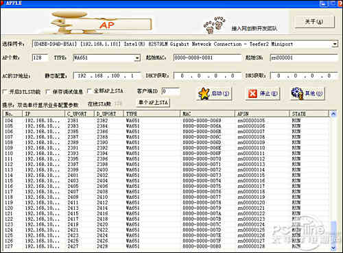Click MAC cell 0000-0000-007F
Viewport: 343px width, 253px height.
click(x=202, y=241)
